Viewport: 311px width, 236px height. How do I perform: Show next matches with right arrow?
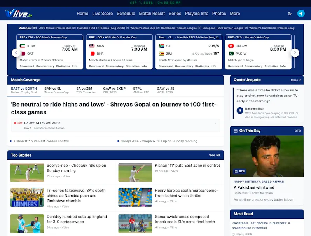tap(295, 53)
